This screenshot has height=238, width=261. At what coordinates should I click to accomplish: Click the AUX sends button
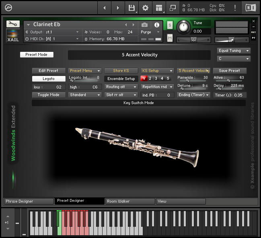253,32
